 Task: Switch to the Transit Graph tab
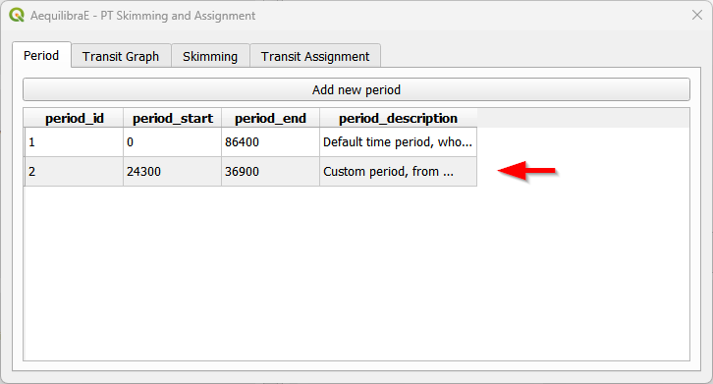(x=121, y=56)
